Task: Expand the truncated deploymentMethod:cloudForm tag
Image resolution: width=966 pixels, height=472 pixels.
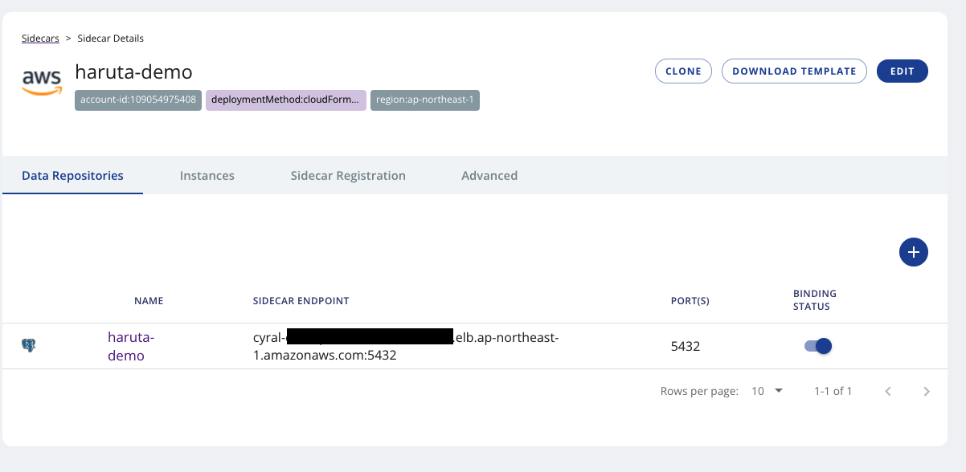Action: [x=285, y=100]
